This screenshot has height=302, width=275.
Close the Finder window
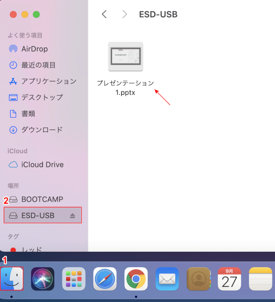13,14
